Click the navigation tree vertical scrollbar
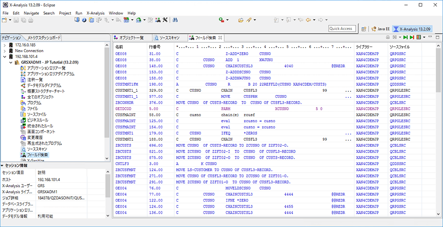Image resolution: width=443 pixels, height=227 pixels. pyautogui.click(x=107, y=102)
